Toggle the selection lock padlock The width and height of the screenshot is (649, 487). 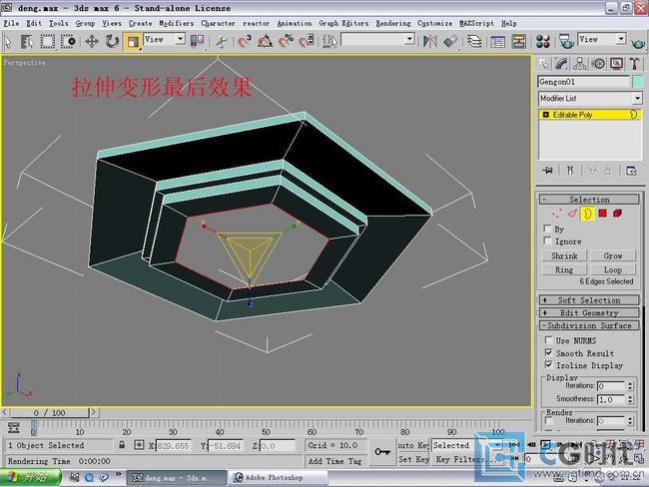tap(122, 445)
